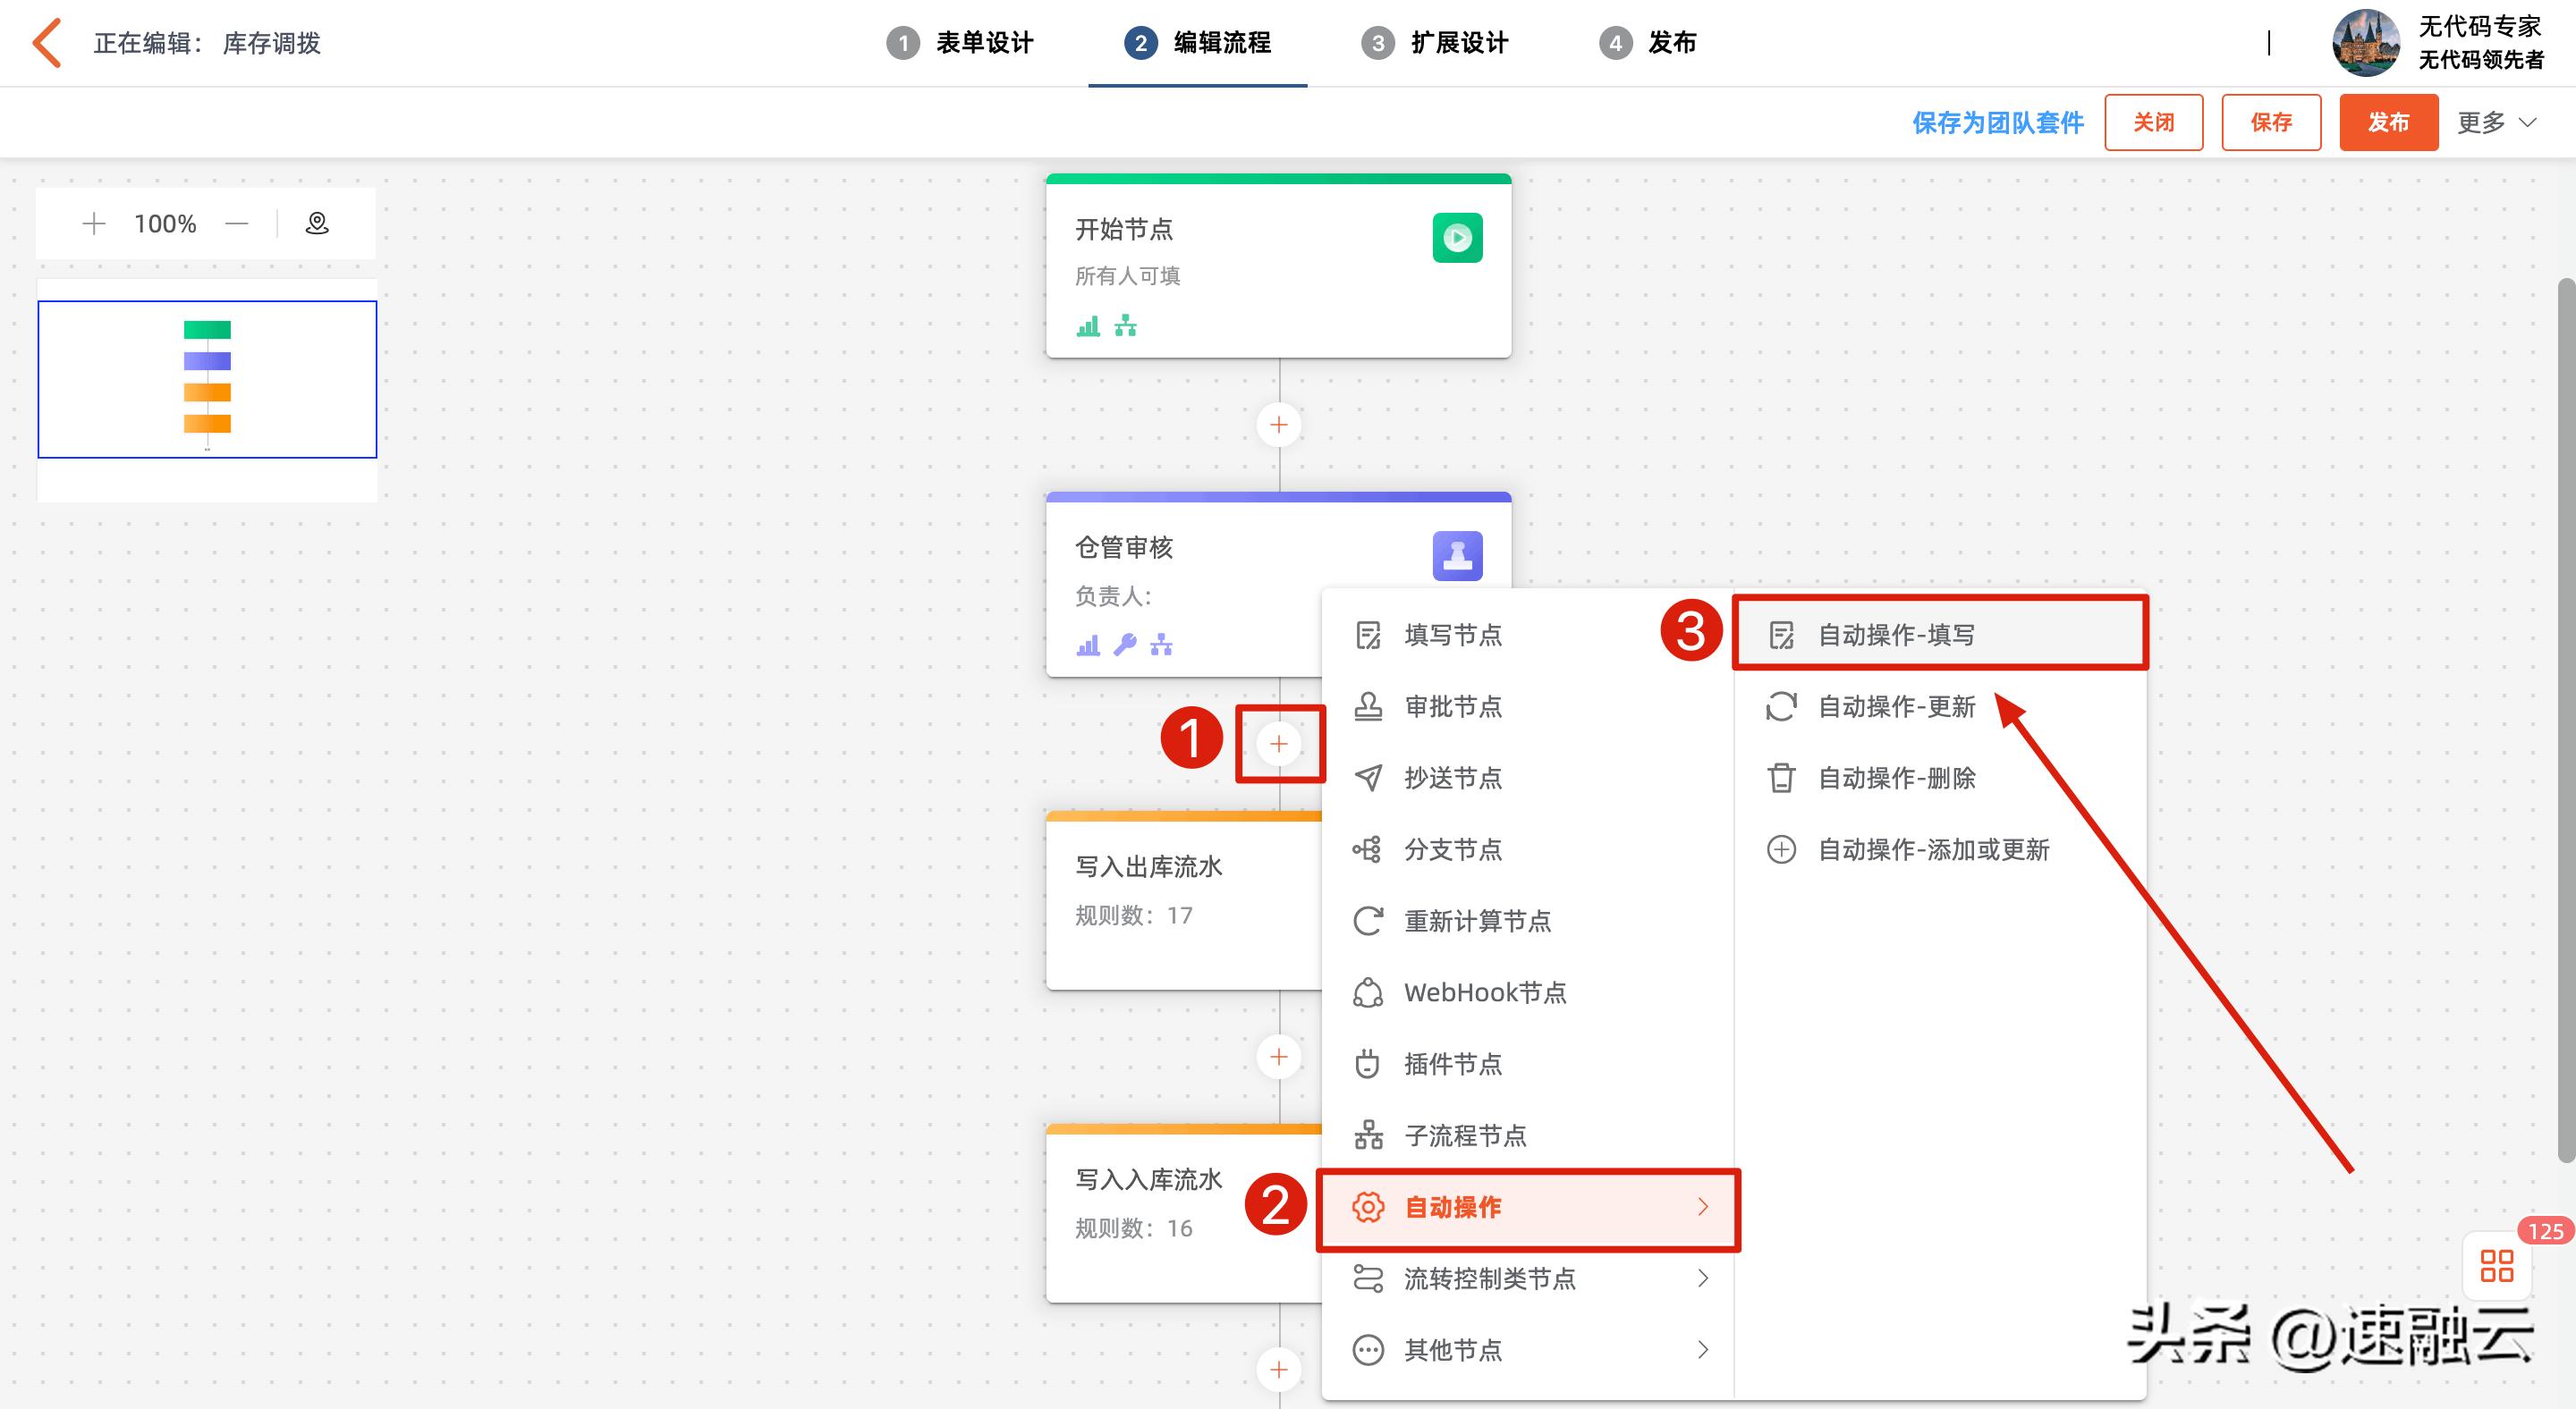
Task: Click the orange 发布 button
Action: [x=2388, y=122]
